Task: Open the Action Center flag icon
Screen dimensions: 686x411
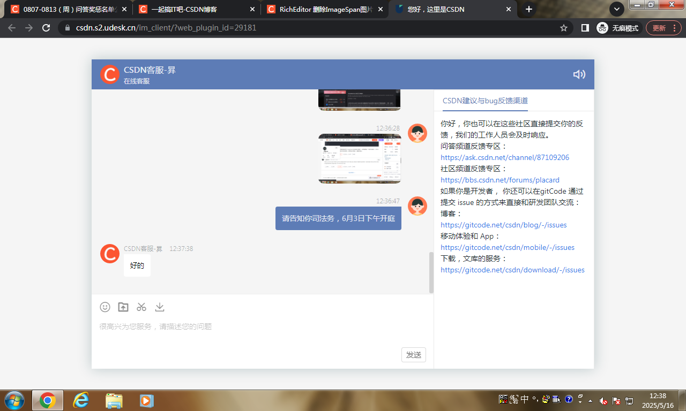Action: 616,400
